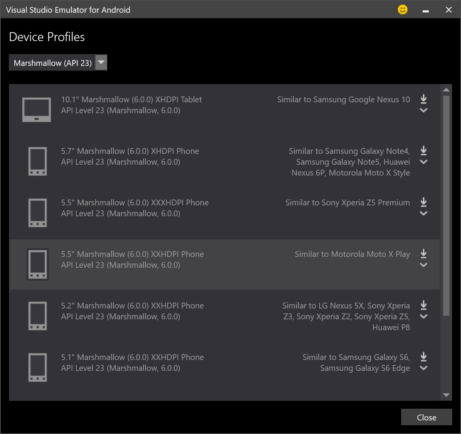461x434 pixels.
Task: Click the tablet icon on the 10.1 inch profile
Action: coord(36,109)
